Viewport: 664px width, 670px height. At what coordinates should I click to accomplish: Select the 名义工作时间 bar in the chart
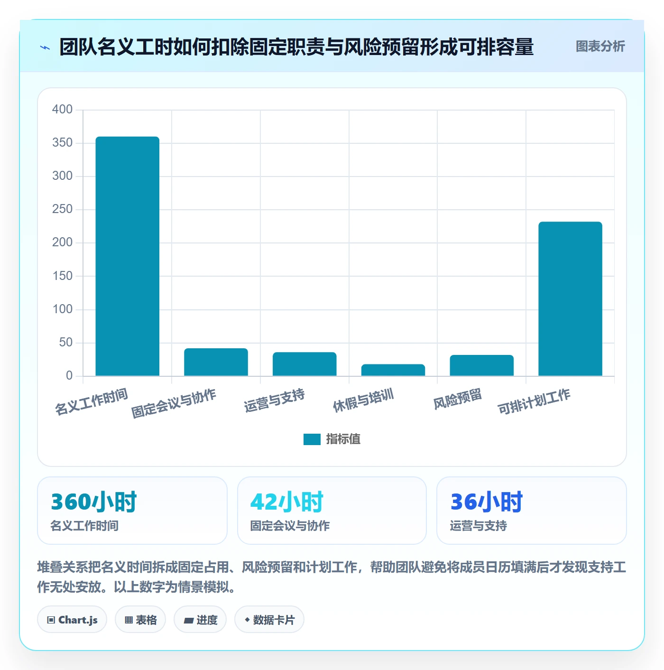click(128, 256)
